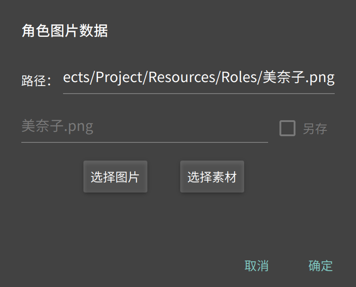Viewport: 356px width, 287px height.
Task: Select the 美奈子.png filename input
Action: point(144,127)
